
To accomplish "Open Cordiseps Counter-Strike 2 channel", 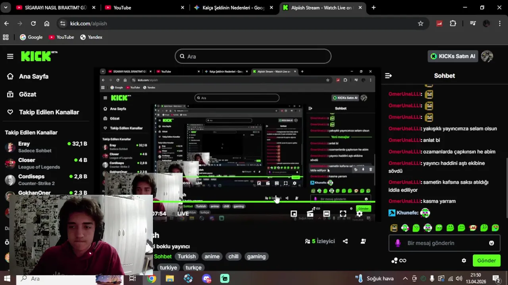I will pos(46,179).
